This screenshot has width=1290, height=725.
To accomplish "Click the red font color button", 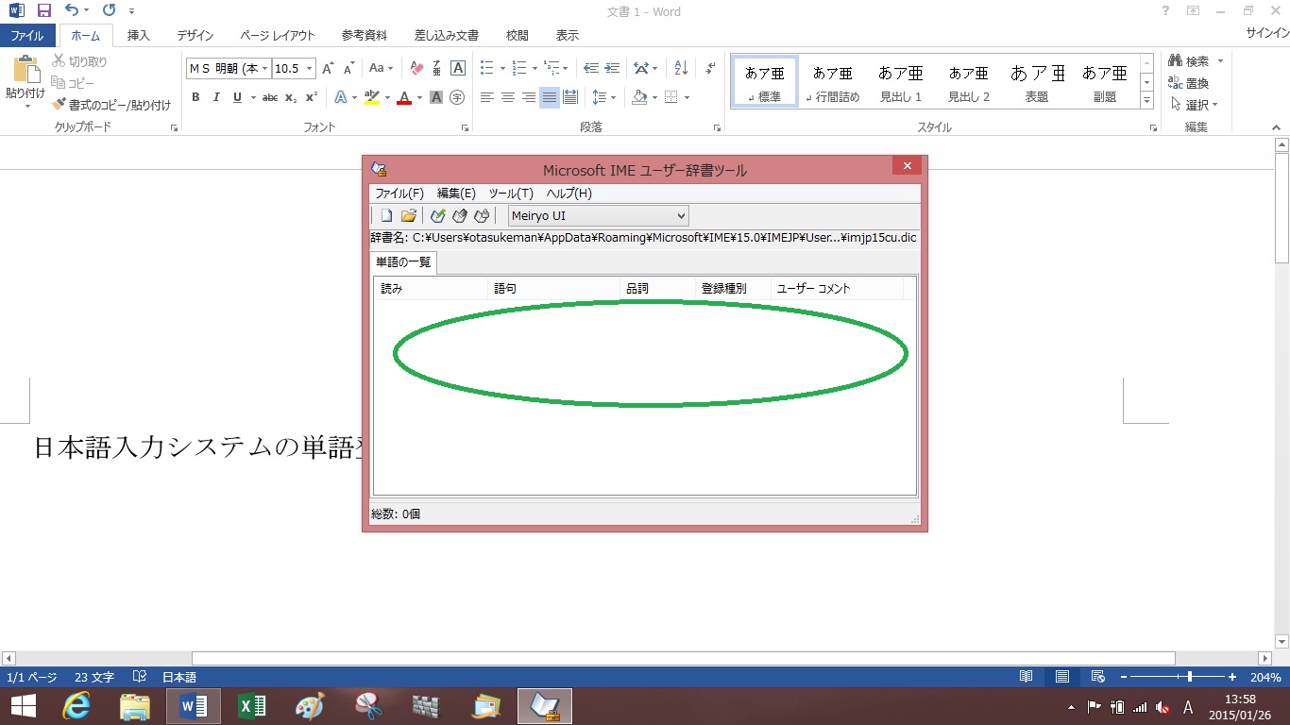I will tap(404, 97).
